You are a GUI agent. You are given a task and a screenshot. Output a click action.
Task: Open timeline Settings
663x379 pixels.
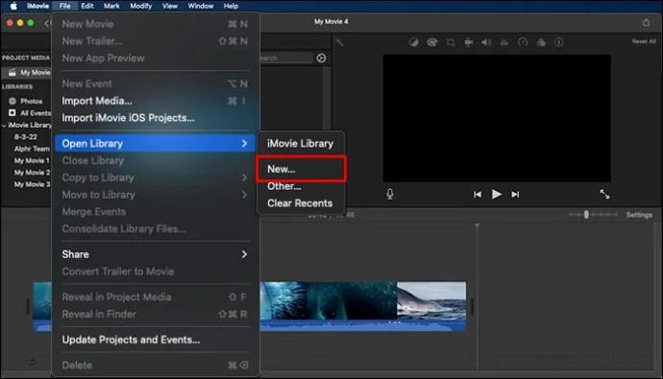point(639,215)
